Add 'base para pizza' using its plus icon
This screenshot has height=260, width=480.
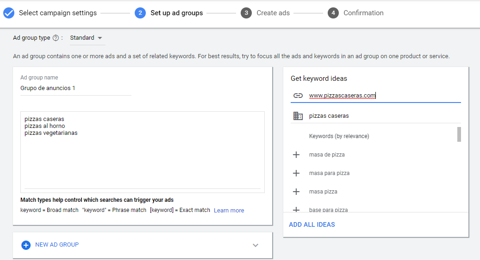[296, 209]
